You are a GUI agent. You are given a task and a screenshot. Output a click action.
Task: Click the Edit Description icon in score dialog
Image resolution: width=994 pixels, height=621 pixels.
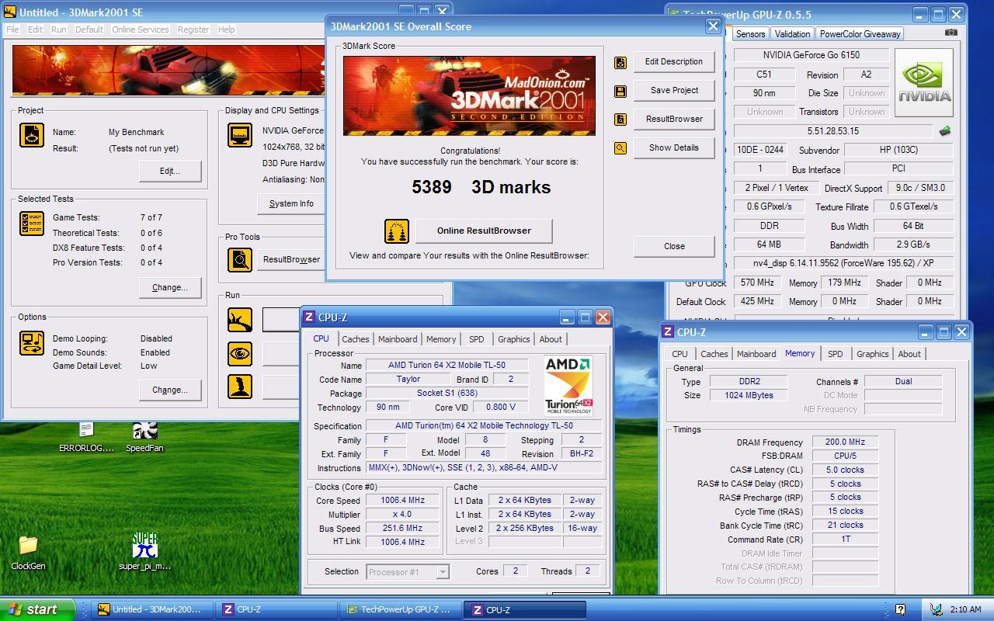click(x=620, y=62)
